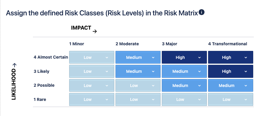
Task: Open Rare / Moderate Low dropdown
Action: coord(138,99)
